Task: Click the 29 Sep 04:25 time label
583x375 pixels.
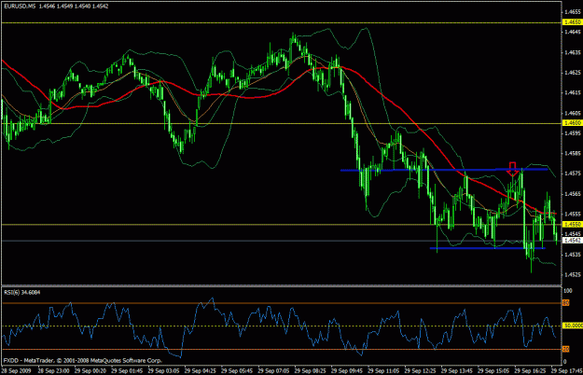Action: coord(201,371)
